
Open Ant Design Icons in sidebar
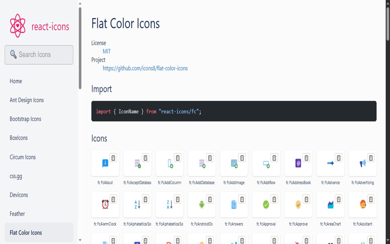point(27,100)
